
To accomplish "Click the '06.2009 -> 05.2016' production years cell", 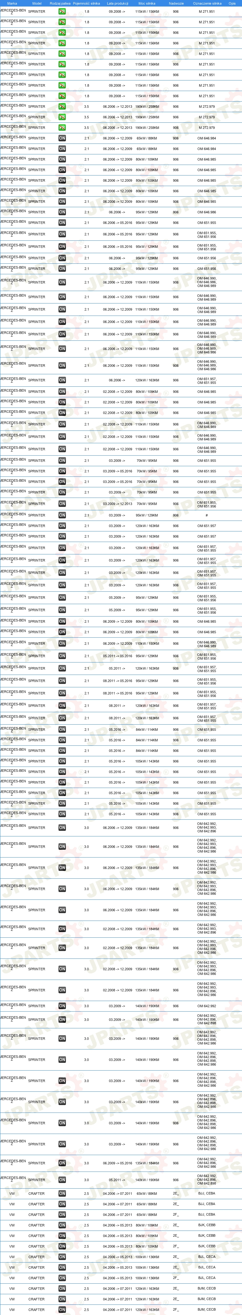I will (118, 1163).
